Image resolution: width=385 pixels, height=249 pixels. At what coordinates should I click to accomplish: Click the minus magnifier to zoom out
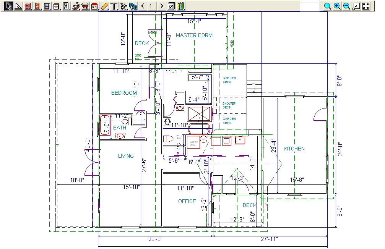(x=346, y=6)
